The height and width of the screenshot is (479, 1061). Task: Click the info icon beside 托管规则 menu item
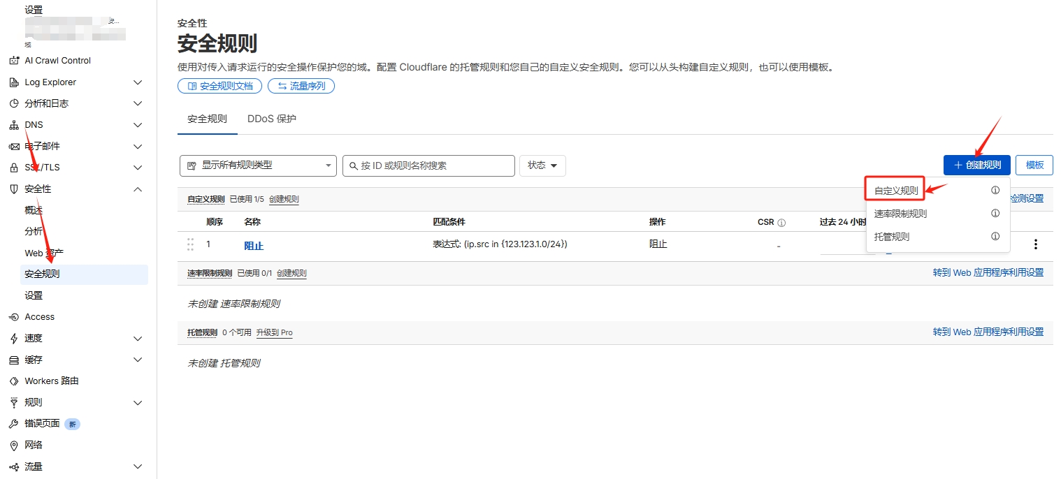pyautogui.click(x=995, y=237)
